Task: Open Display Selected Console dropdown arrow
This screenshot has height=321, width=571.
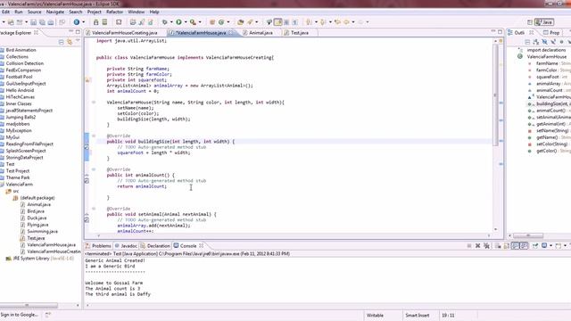Action: (550, 246)
